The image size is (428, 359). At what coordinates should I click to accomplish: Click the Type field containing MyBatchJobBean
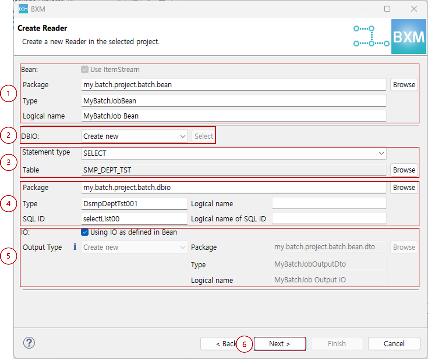tap(234, 101)
